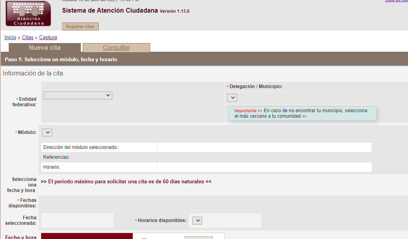Click the Captura breadcrumb link

coord(48,38)
